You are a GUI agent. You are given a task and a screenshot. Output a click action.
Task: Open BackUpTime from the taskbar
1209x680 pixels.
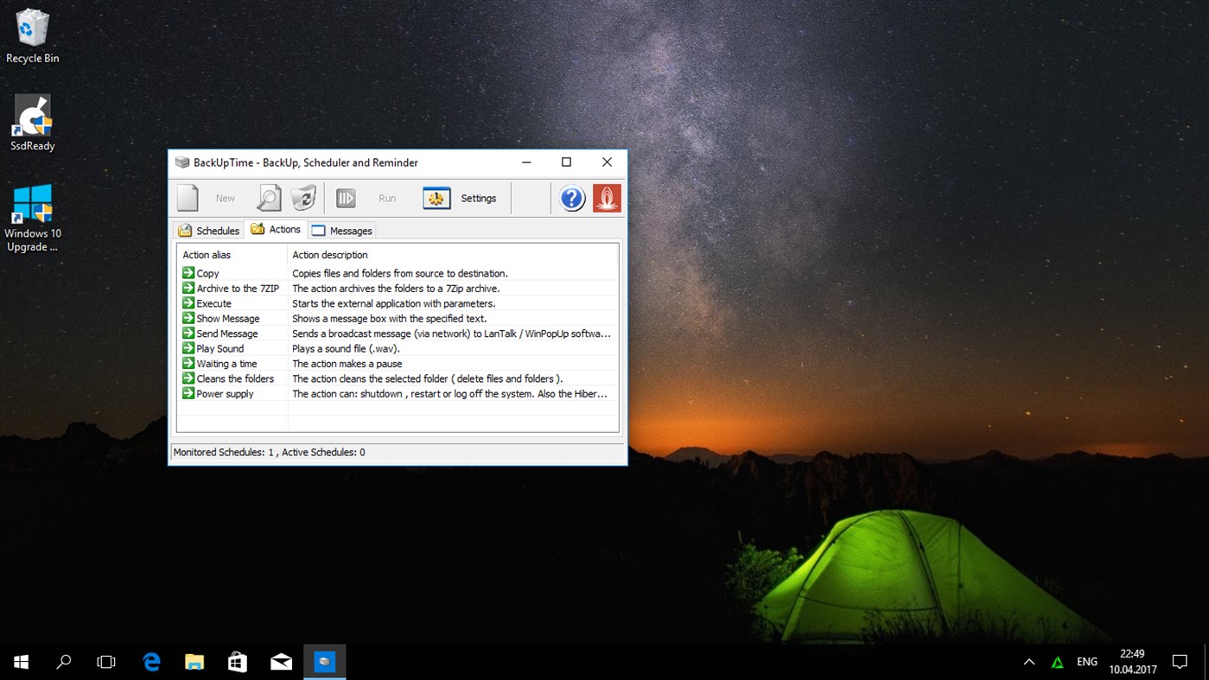[x=324, y=661]
